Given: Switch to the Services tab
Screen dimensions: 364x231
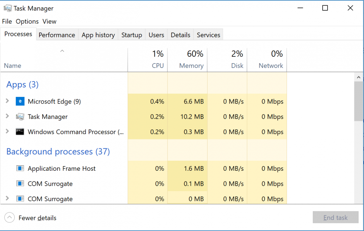Looking at the screenshot, I should click(208, 34).
